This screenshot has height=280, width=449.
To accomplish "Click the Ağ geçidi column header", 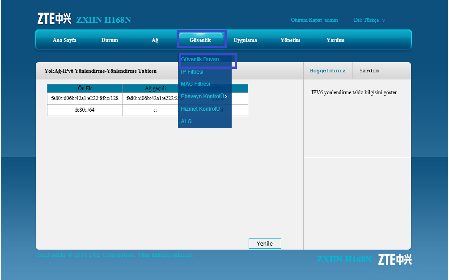I will (155, 88).
